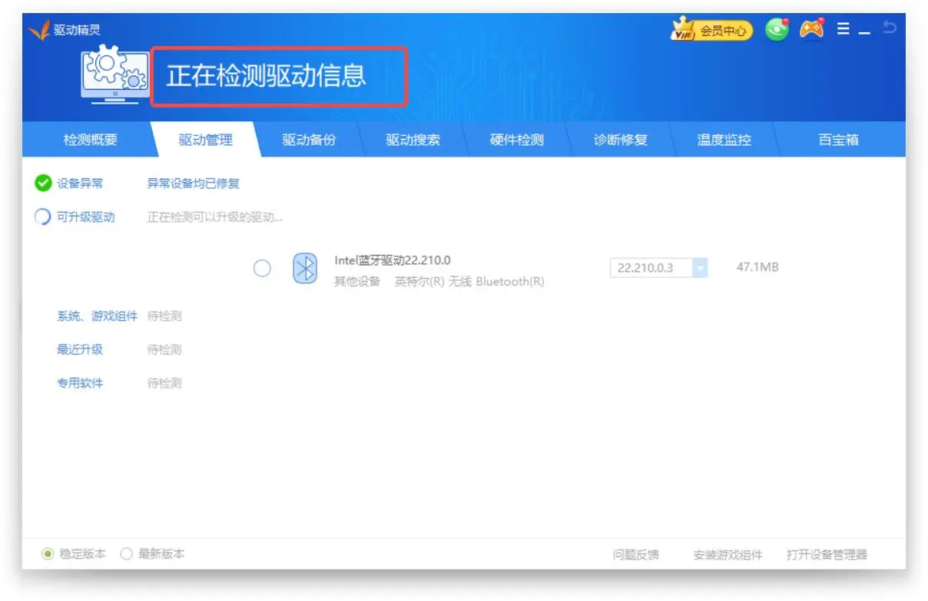Open the 温度监控 tab

click(x=724, y=140)
